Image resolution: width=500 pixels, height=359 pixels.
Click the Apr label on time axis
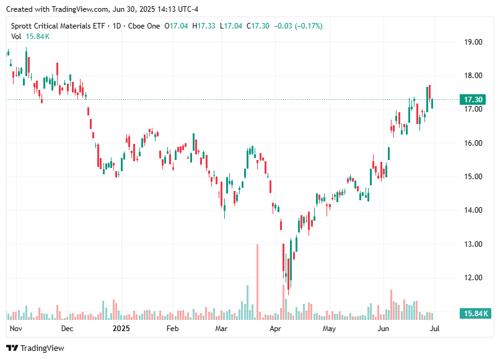pyautogui.click(x=276, y=329)
